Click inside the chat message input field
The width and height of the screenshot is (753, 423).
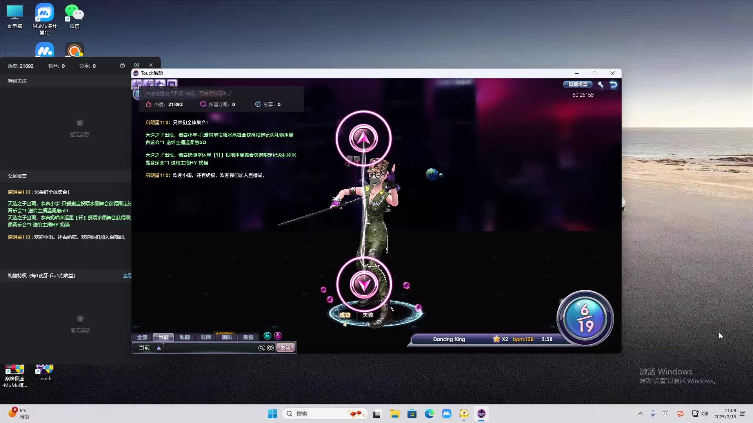tap(212, 348)
